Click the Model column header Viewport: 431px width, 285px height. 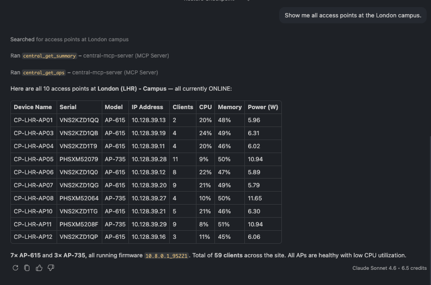click(114, 107)
